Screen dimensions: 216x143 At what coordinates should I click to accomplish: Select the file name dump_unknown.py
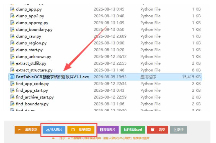coord(34,57)
